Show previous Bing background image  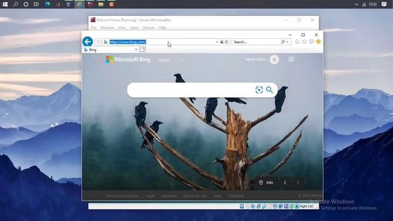pos(285,182)
